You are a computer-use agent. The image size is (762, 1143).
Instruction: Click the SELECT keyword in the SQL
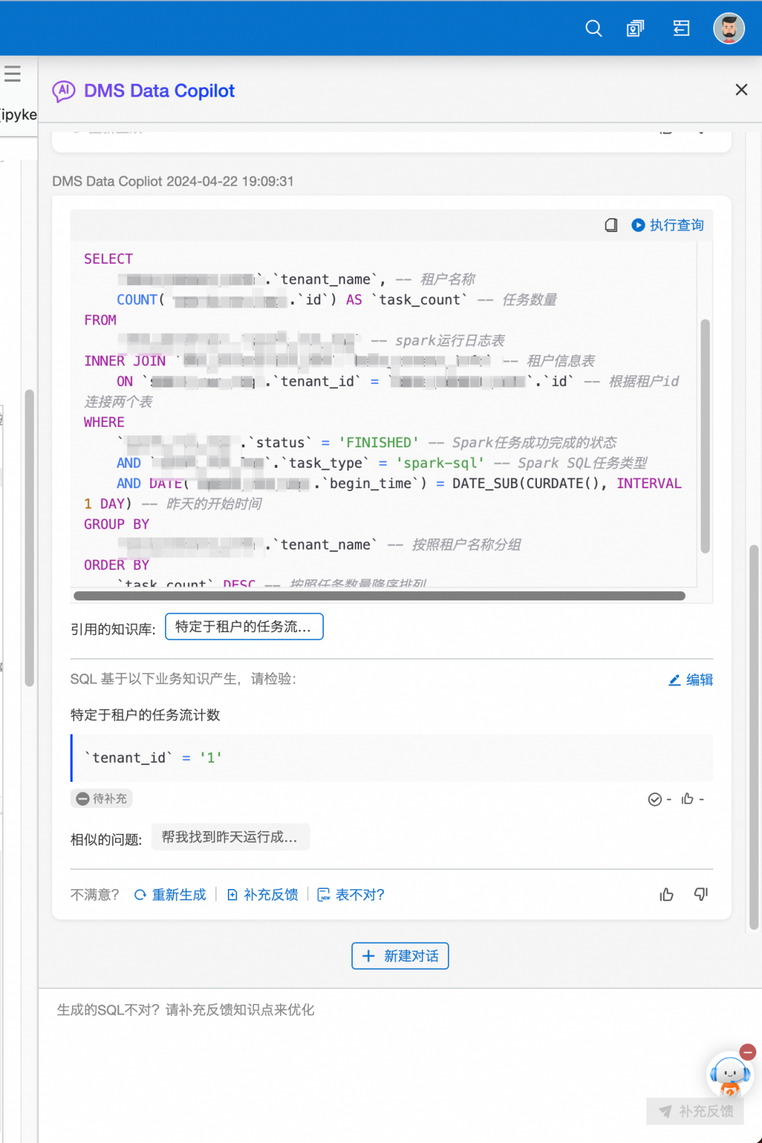[x=108, y=259]
